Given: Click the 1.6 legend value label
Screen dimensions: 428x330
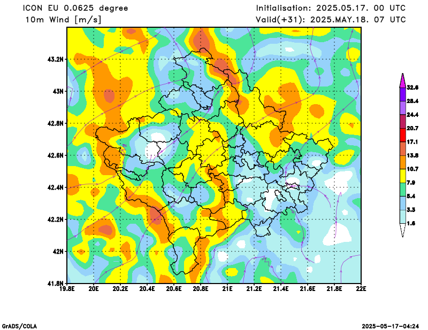Looking at the screenshot, I should point(411,223).
